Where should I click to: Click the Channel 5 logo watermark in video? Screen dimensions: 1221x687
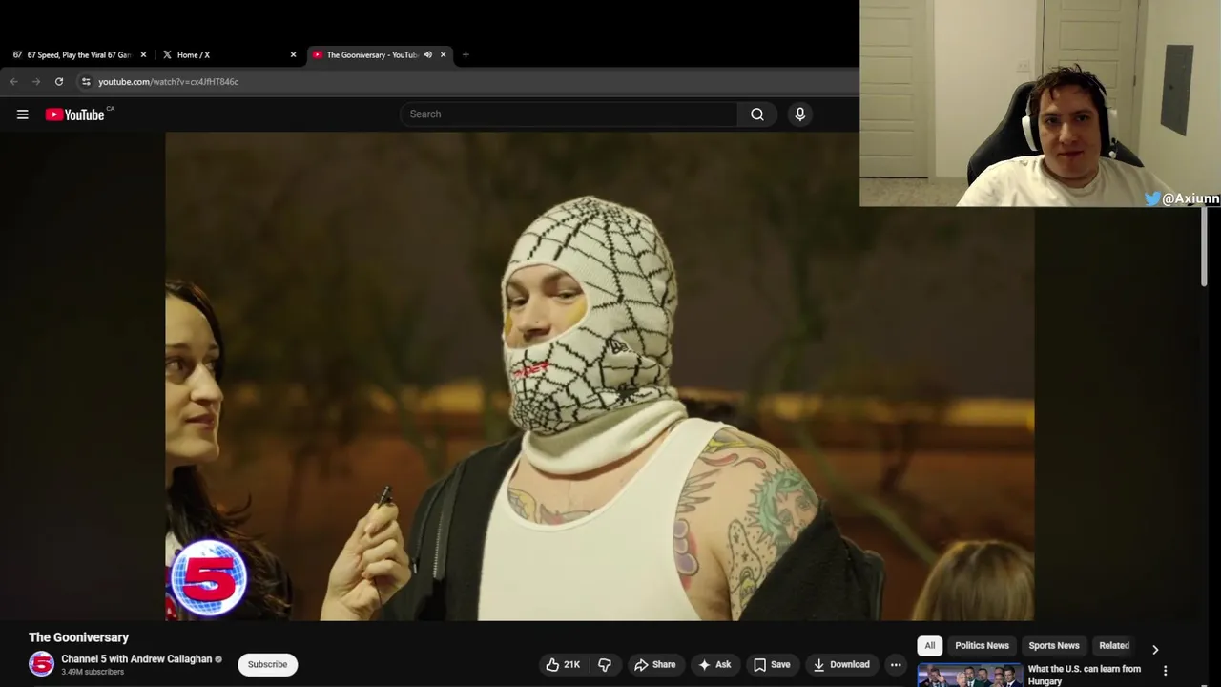pyautogui.click(x=209, y=578)
